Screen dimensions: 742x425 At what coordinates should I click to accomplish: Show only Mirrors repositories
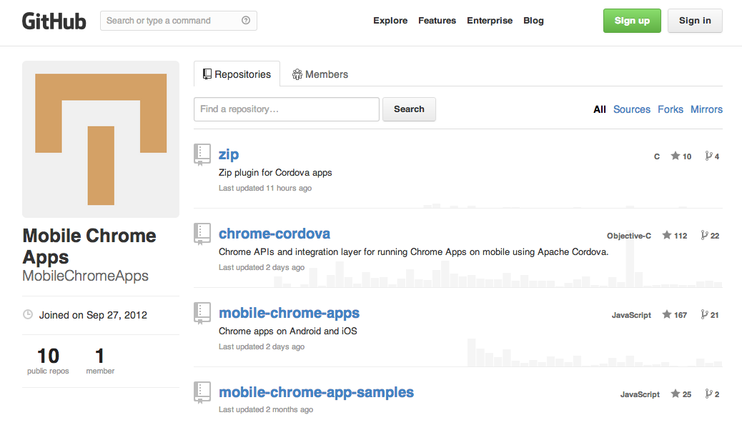(706, 109)
